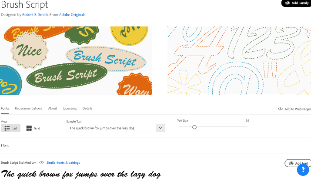Click into the Sample Text input field
The image size is (311, 179).
coord(111,128)
